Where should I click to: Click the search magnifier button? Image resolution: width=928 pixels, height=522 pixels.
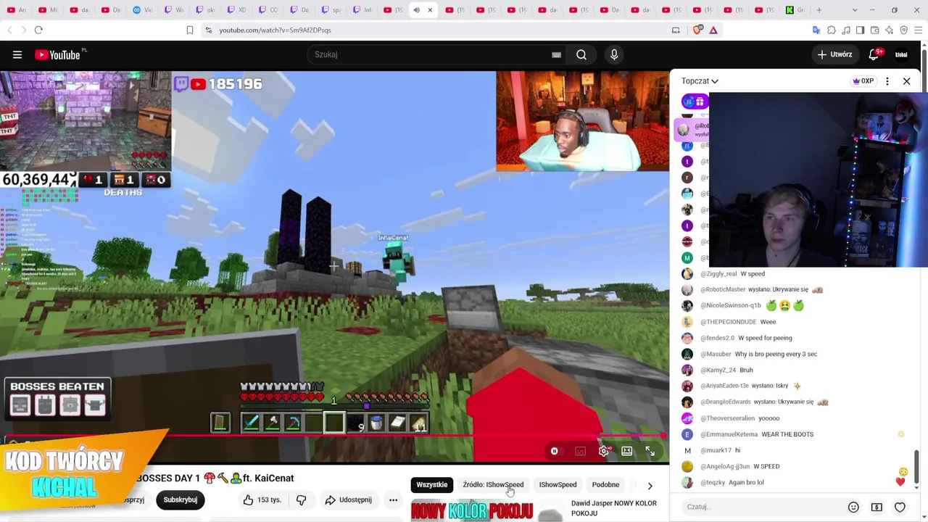581,54
